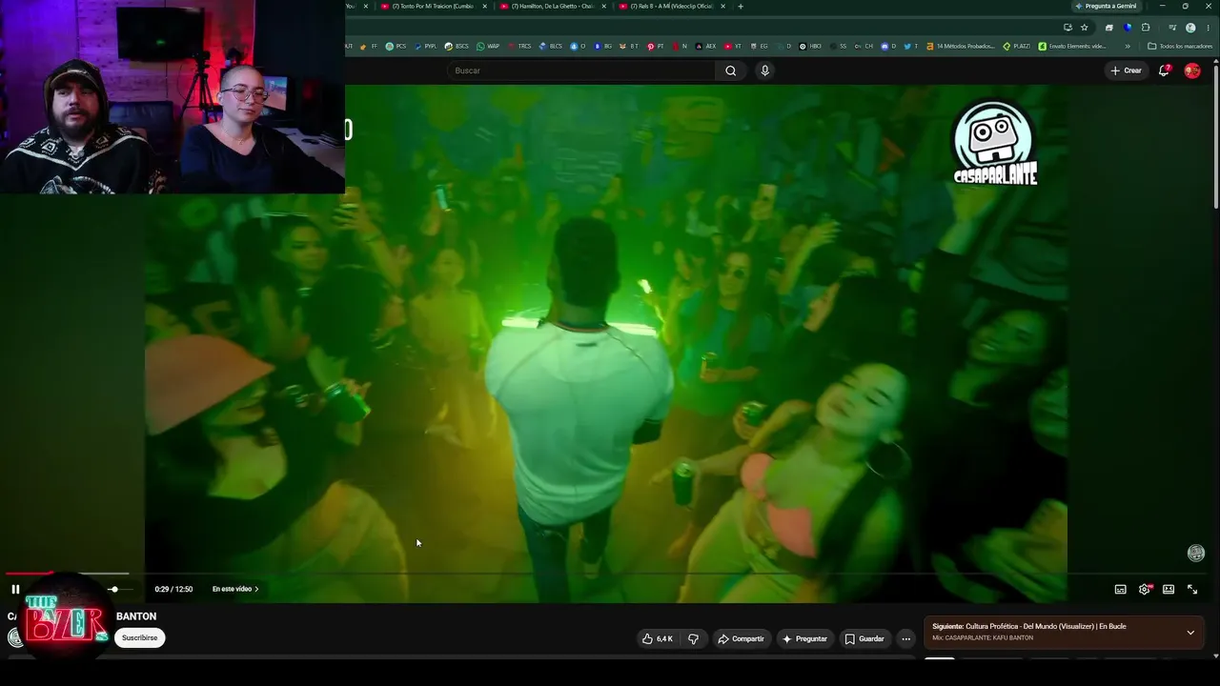The height and width of the screenshot is (686, 1220).
Task: Open the HBO bookmark
Action: point(810,46)
